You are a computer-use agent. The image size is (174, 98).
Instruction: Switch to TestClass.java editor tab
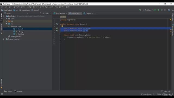[x=60, y=13]
